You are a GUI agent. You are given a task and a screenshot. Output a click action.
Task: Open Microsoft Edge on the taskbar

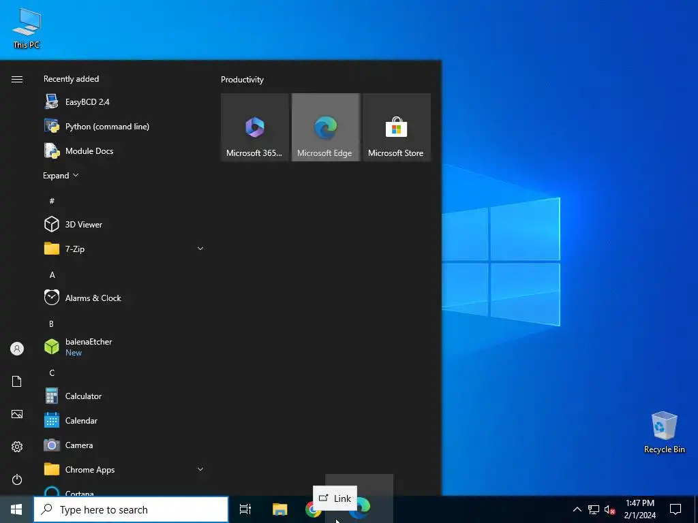click(360, 508)
